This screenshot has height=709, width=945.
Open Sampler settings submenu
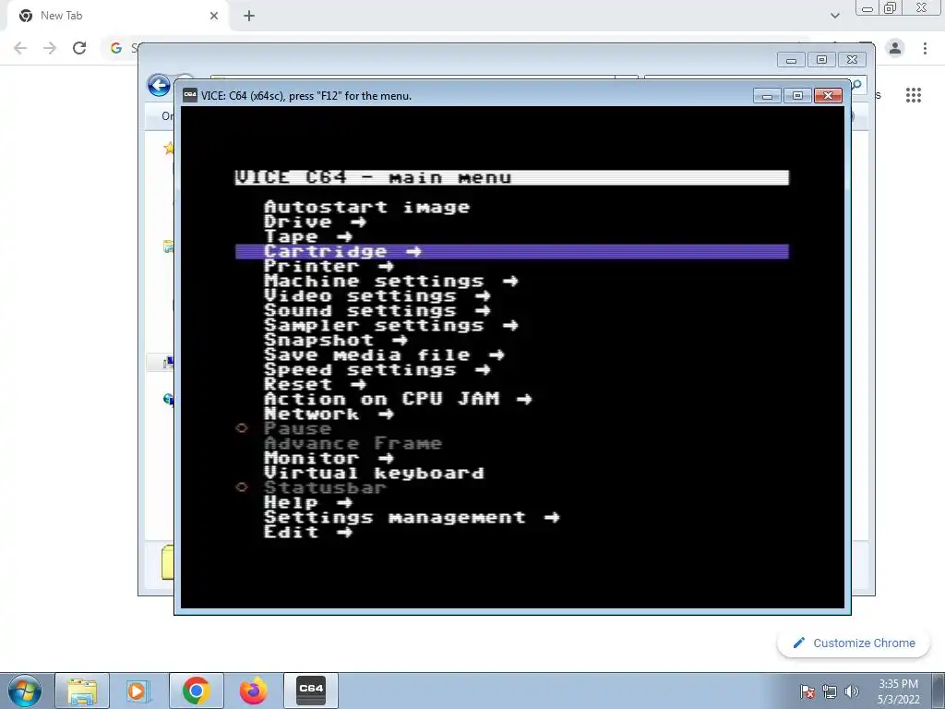[x=391, y=325]
